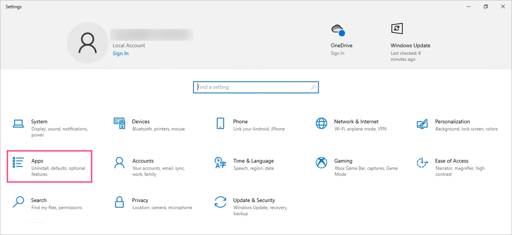The image size is (512, 235).
Task: Select the System category title
Action: pos(39,121)
